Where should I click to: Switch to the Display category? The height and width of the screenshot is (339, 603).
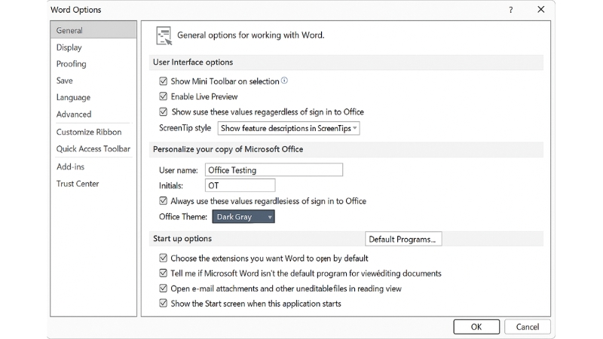coord(69,47)
